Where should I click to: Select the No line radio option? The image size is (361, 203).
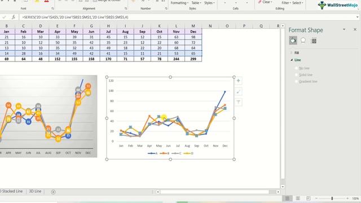(297, 68)
